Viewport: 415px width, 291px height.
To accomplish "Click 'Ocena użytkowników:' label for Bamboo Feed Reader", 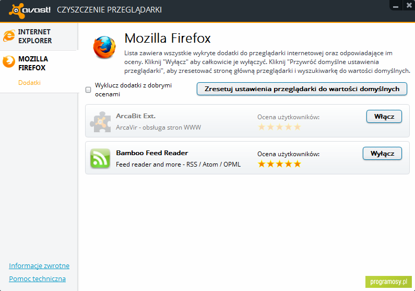I will pos(289,154).
